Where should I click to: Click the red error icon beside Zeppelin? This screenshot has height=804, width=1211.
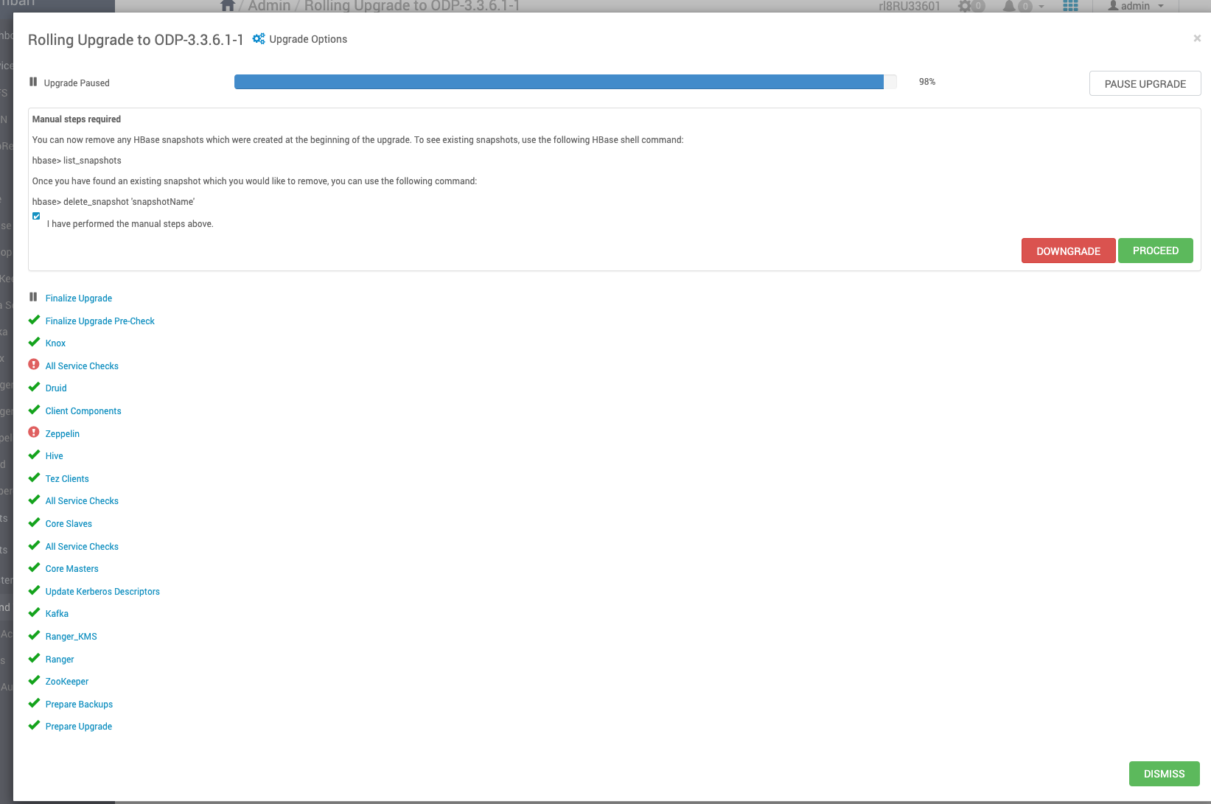click(x=34, y=433)
